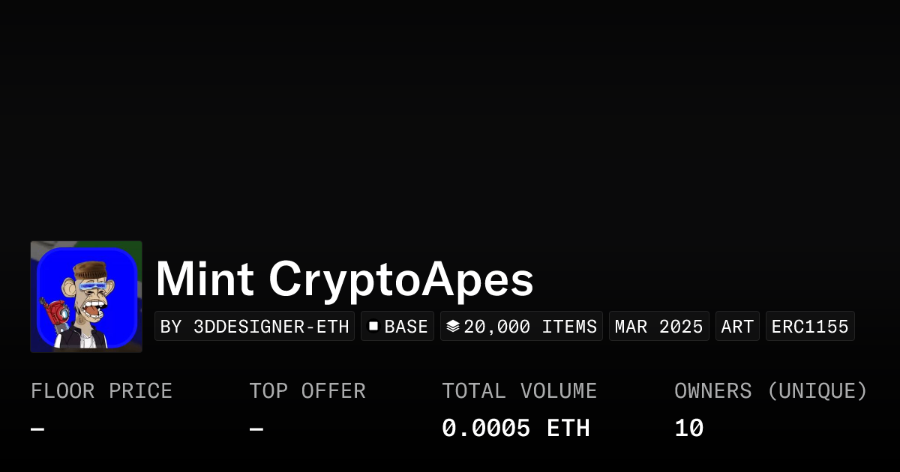
Task: Filter by the ART category badge
Action: tap(737, 327)
